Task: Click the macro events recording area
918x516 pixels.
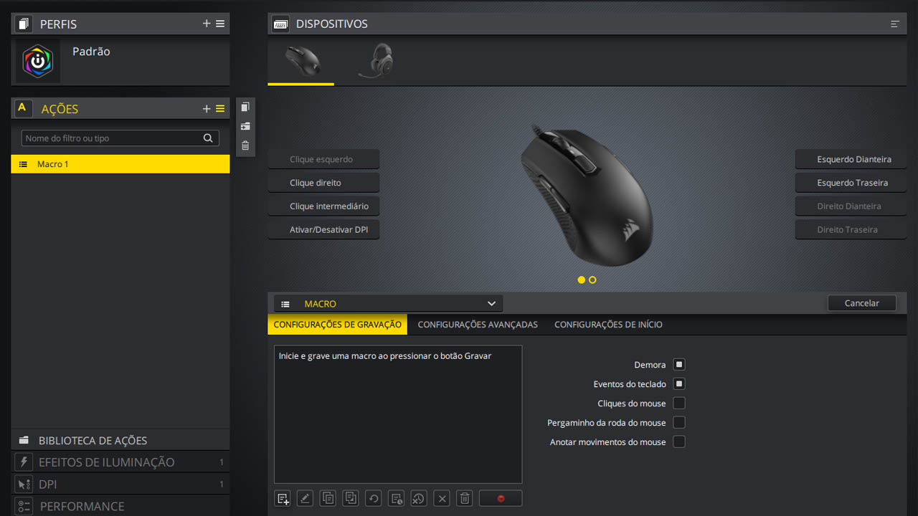Action: coord(398,414)
